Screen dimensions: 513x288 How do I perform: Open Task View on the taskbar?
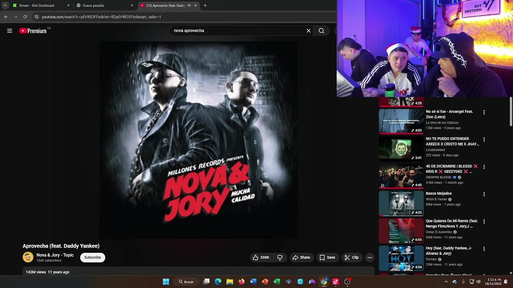(206, 282)
